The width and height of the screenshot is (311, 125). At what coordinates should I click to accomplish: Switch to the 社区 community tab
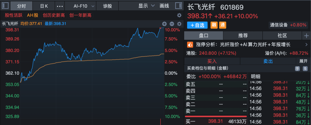[282, 36]
